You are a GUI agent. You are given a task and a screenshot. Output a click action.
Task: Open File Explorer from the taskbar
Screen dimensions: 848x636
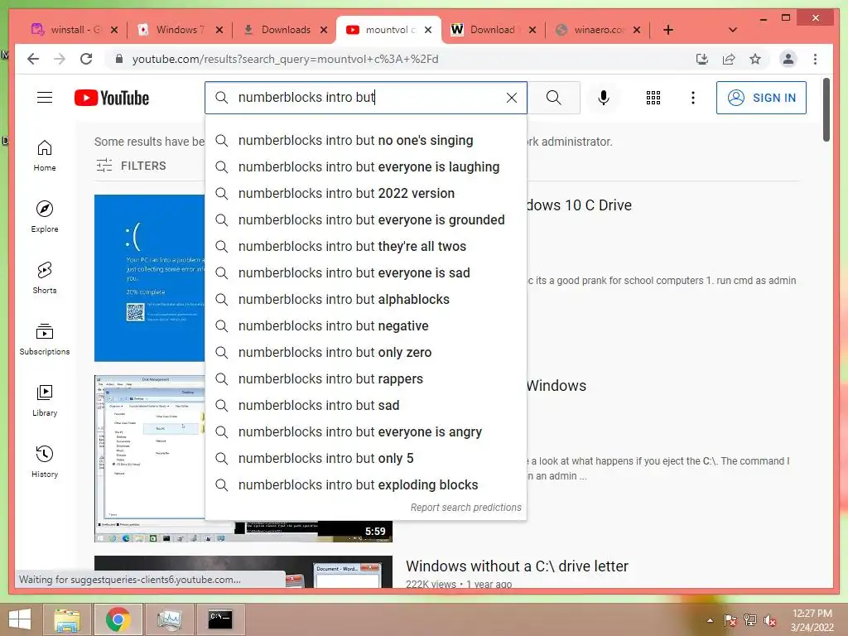point(66,619)
